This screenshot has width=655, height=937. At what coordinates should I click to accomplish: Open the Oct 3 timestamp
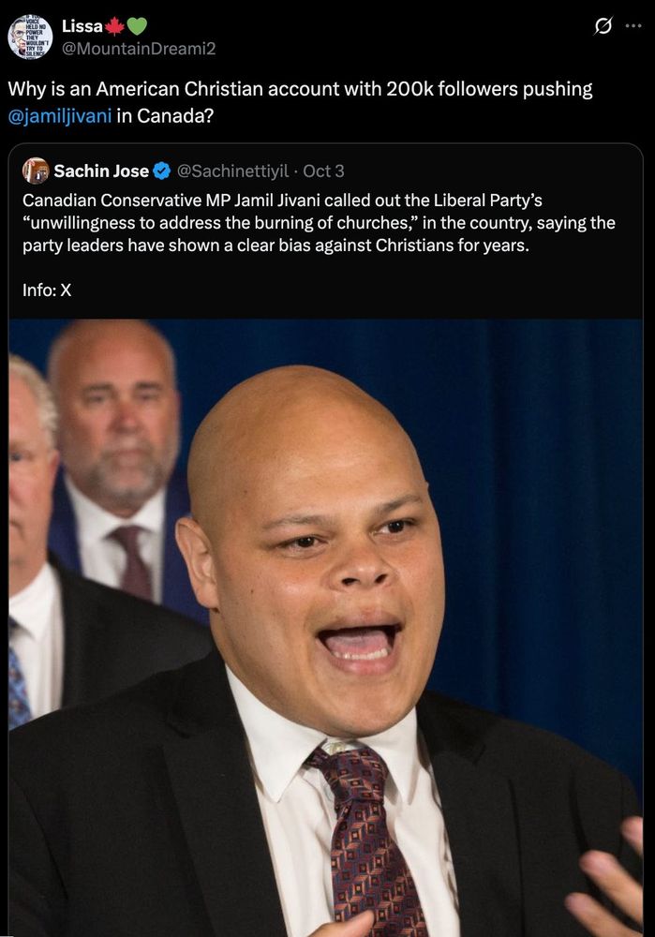point(323,171)
